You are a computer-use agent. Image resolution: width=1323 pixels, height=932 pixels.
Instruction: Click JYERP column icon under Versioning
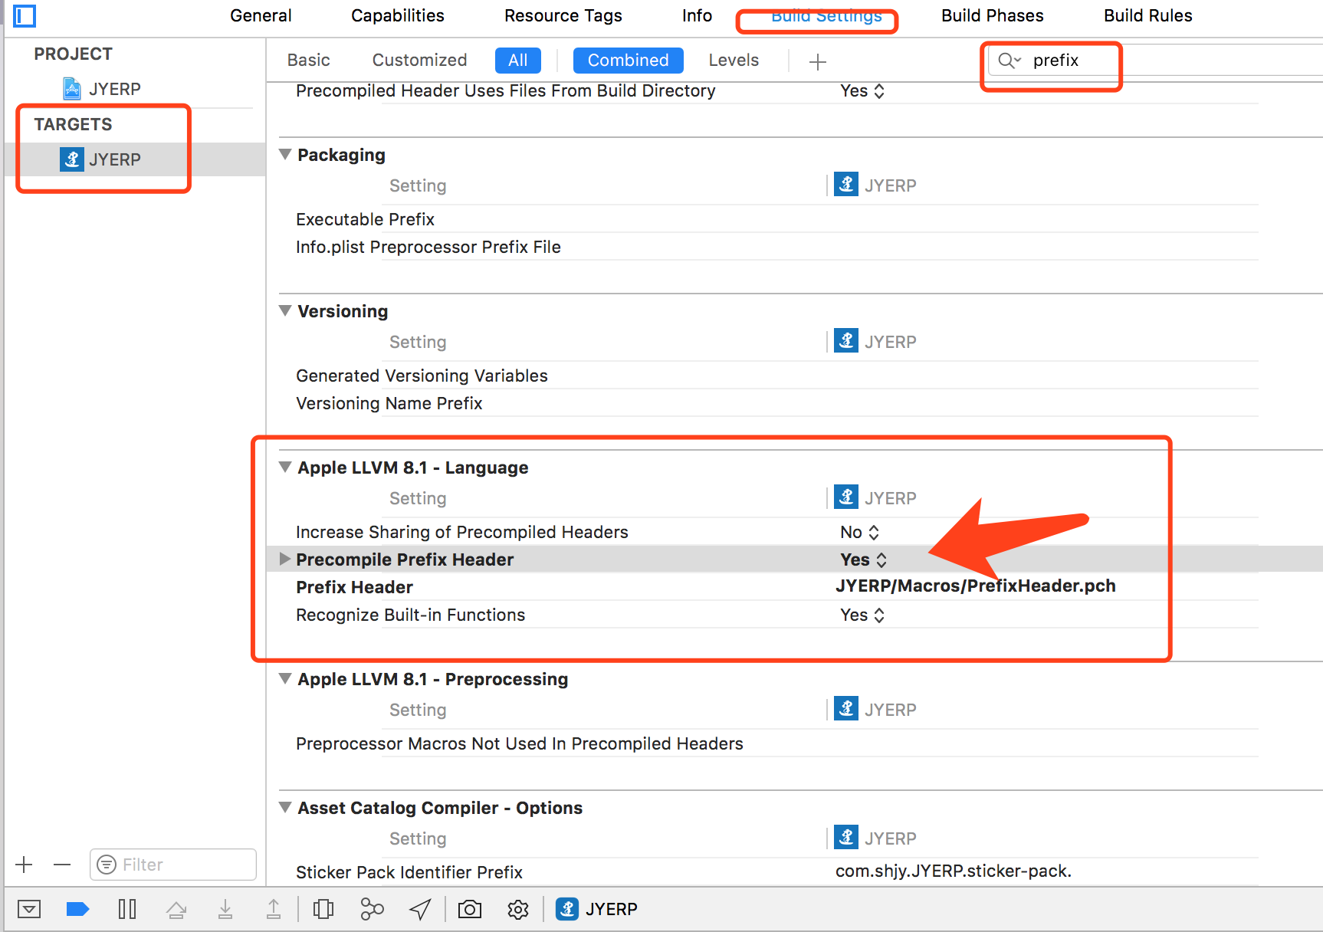846,341
